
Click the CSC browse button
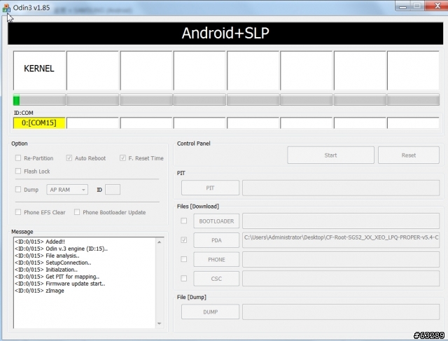click(216, 279)
